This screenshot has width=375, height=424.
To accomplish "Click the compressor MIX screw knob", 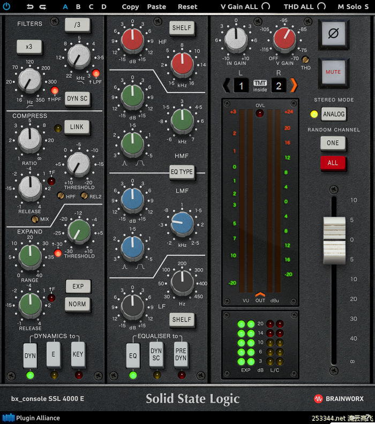I will [x=35, y=219].
